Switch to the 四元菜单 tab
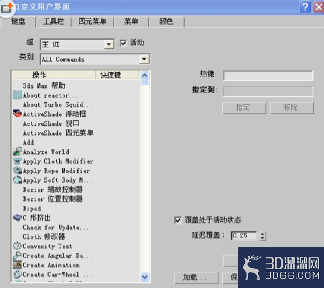Image resolution: width=324 pixels, height=288 pixels. point(92,21)
